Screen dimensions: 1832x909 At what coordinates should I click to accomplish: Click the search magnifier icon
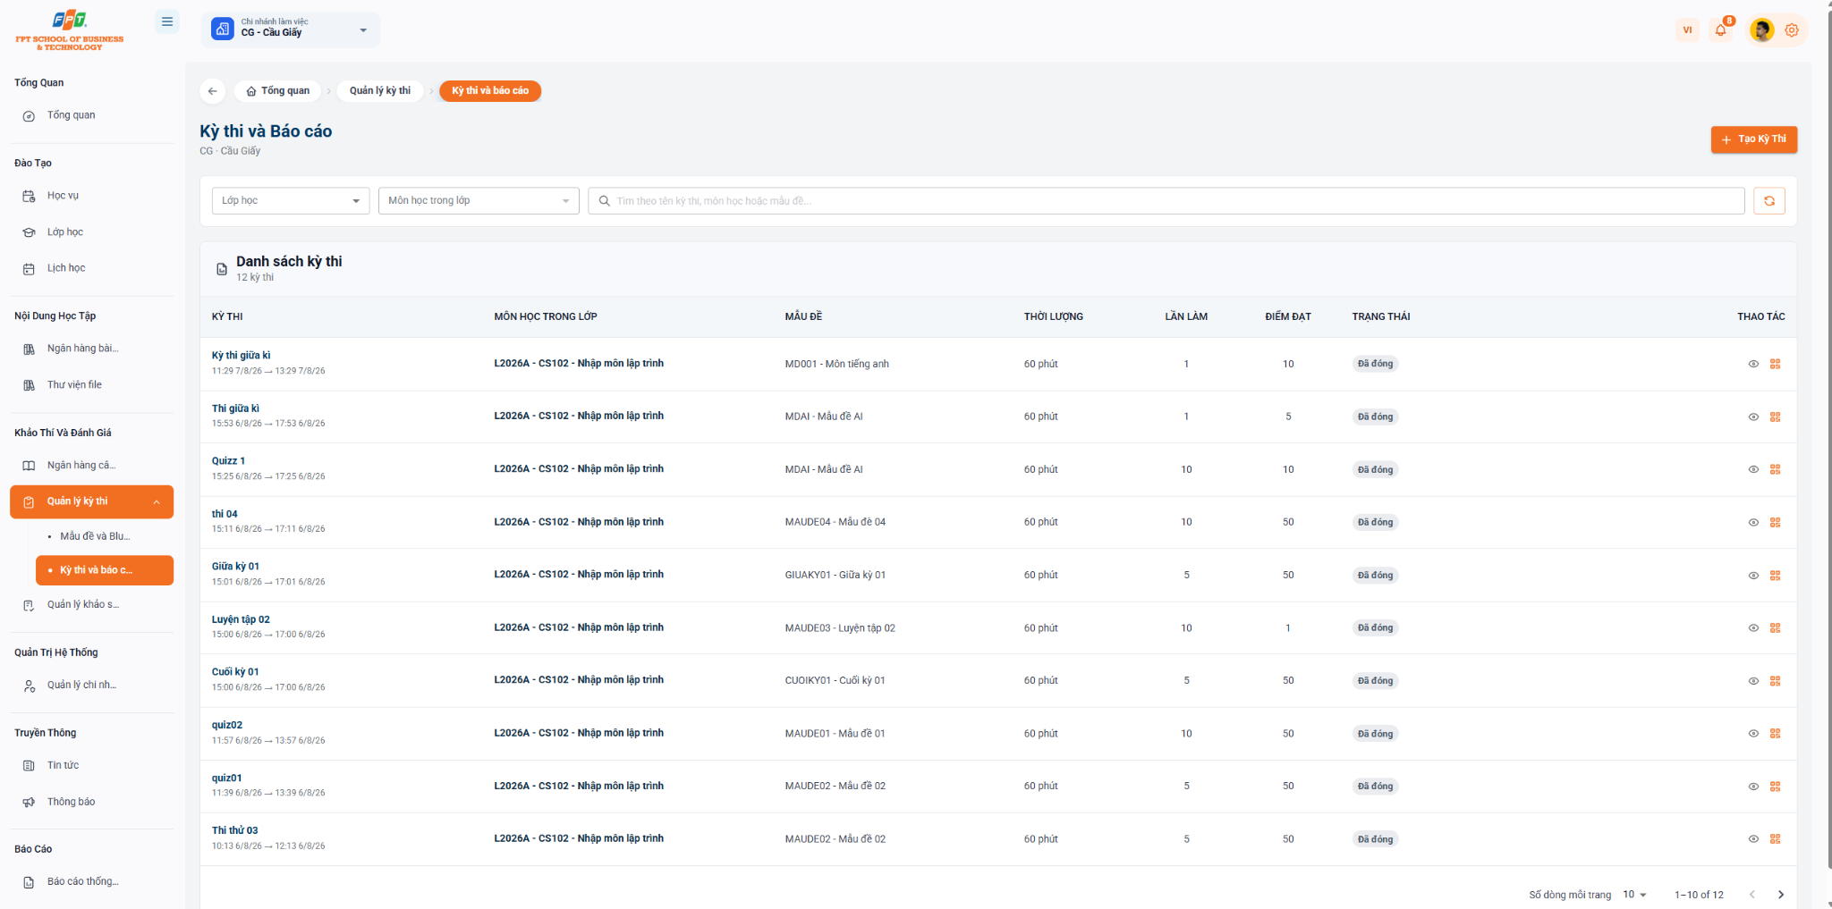pos(605,201)
